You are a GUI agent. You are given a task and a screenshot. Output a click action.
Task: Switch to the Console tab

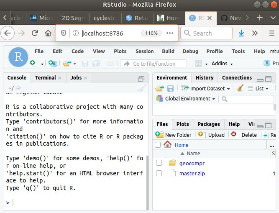[x=17, y=78]
